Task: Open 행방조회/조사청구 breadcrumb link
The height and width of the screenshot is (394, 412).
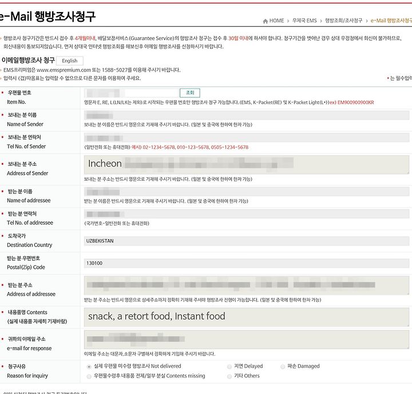Action: tap(344, 21)
